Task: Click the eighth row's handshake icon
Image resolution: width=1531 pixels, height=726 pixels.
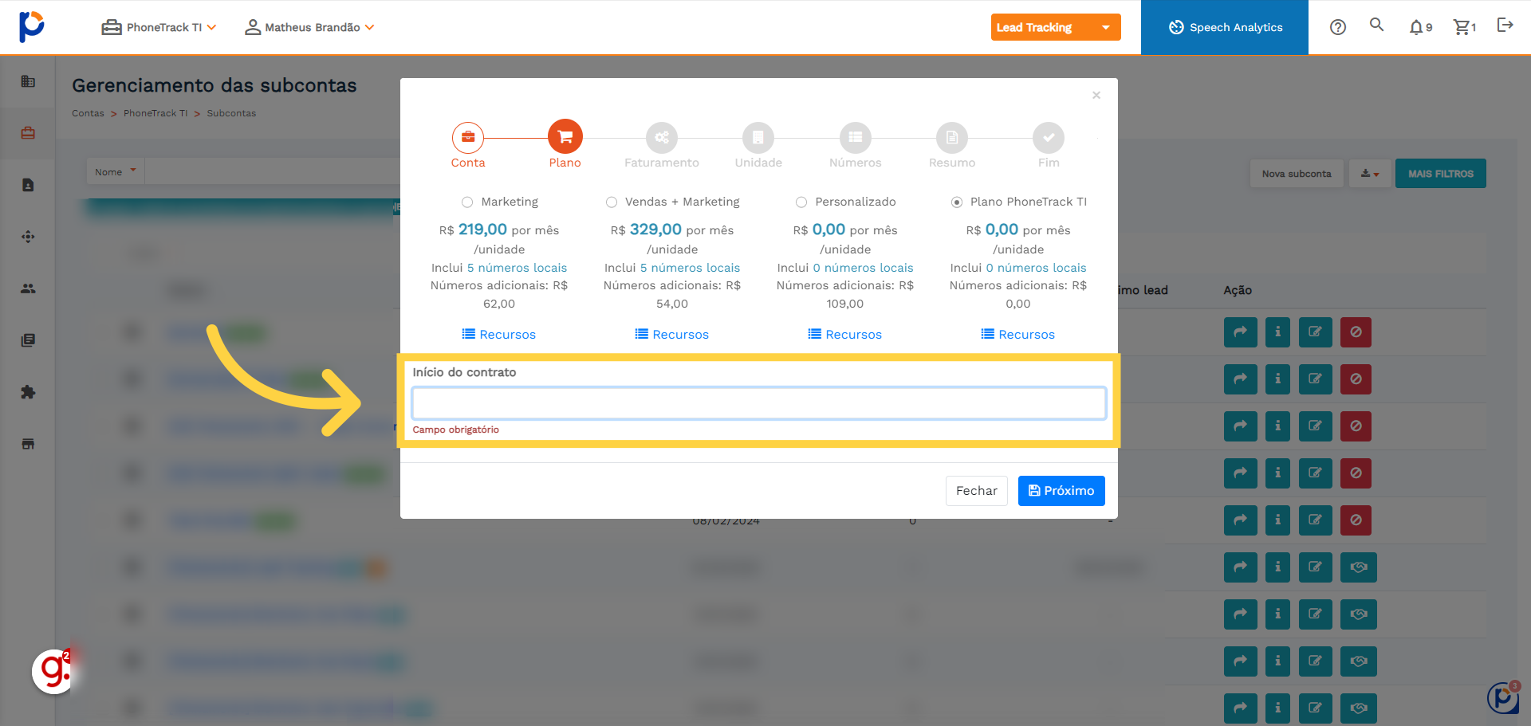Action: click(1359, 661)
